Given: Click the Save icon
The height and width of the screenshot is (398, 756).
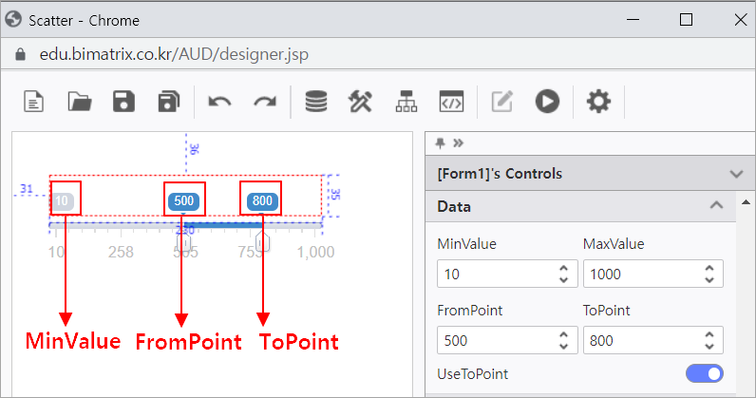Looking at the screenshot, I should [x=123, y=101].
